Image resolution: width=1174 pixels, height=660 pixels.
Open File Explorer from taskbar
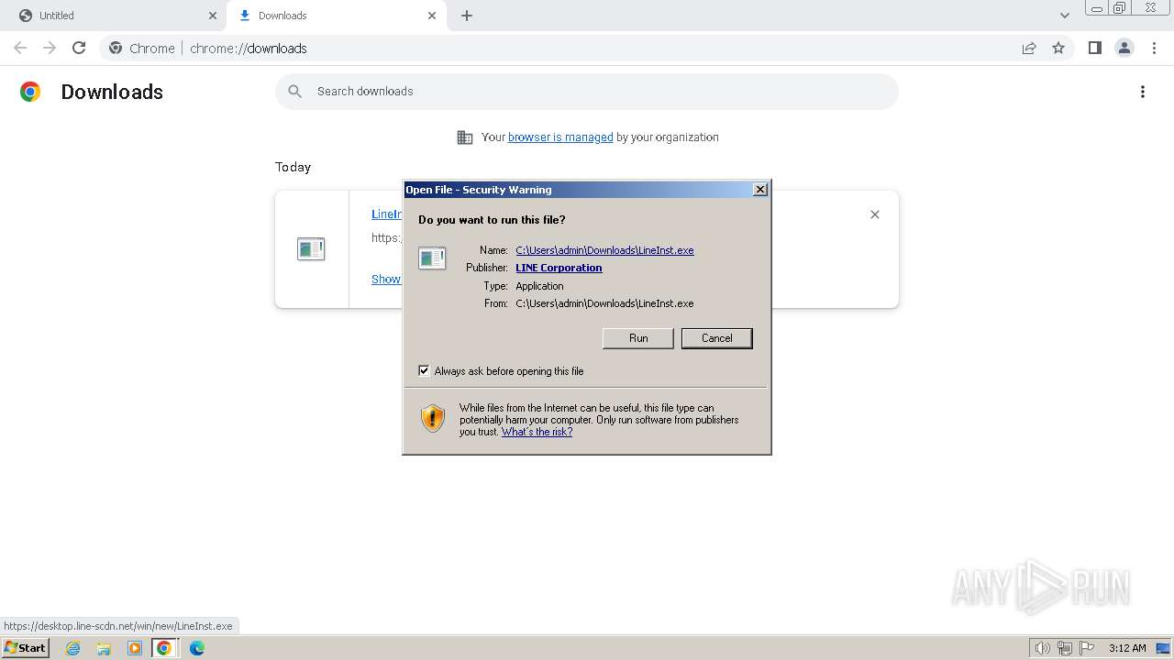click(104, 648)
